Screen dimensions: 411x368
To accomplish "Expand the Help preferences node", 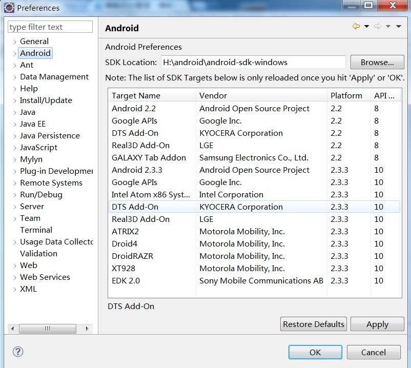I will (x=15, y=89).
